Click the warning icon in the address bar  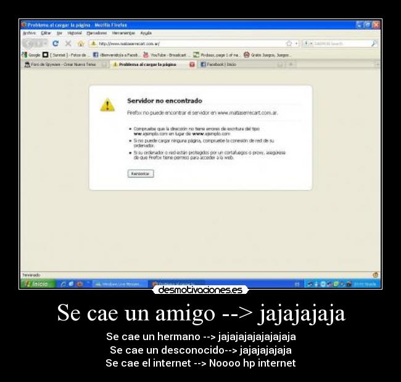coord(94,44)
